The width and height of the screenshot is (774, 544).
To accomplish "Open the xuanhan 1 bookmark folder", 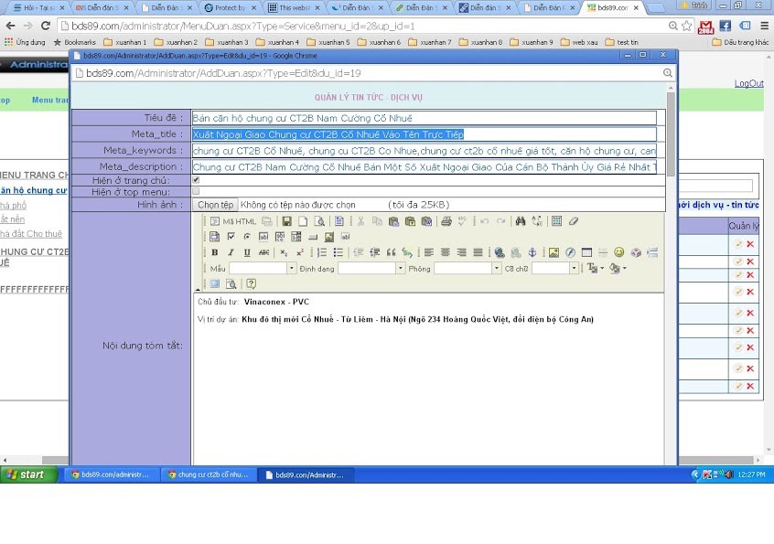I will pos(125,42).
